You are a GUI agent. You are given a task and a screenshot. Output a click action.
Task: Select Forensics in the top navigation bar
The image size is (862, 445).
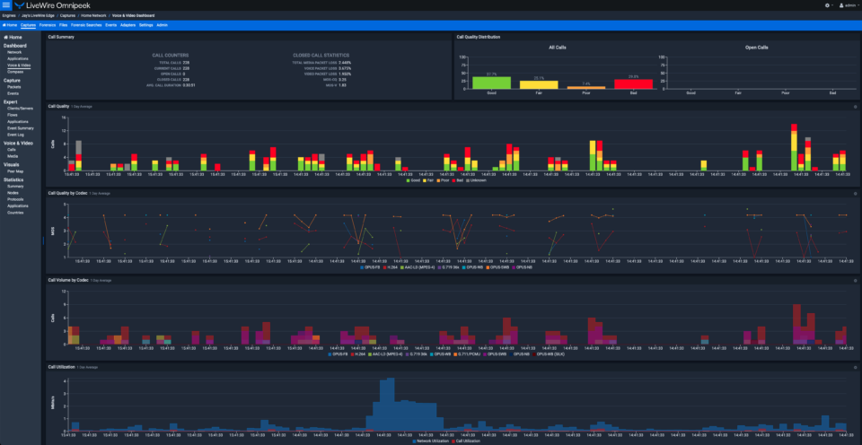tap(47, 25)
